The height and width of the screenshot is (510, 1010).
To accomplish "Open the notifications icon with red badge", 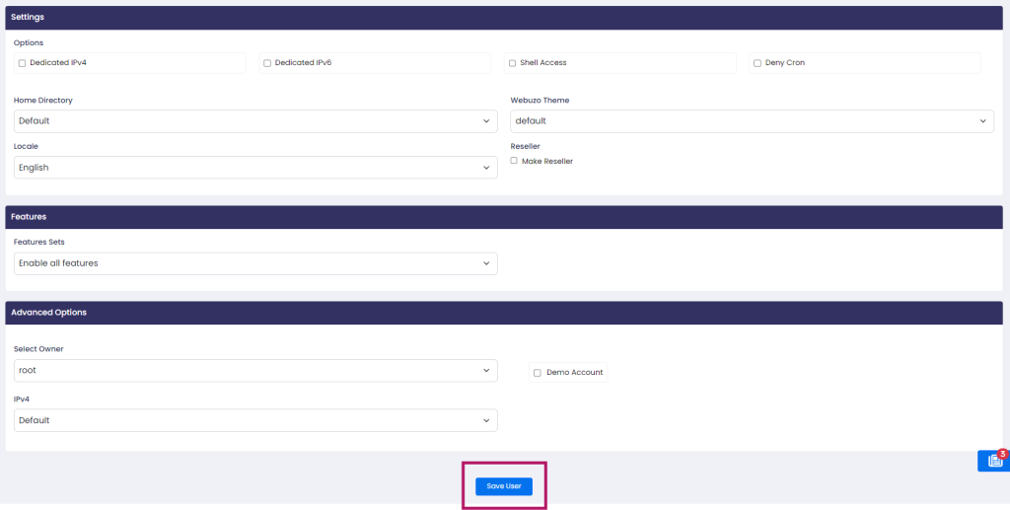I will [994, 462].
